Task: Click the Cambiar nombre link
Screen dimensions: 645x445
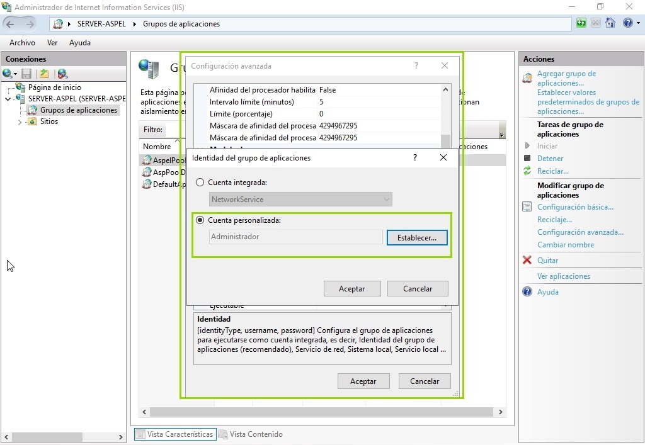Action: (x=566, y=244)
